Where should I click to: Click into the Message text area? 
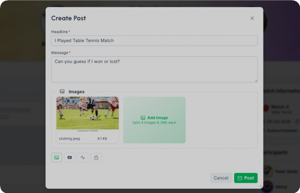pos(154,69)
